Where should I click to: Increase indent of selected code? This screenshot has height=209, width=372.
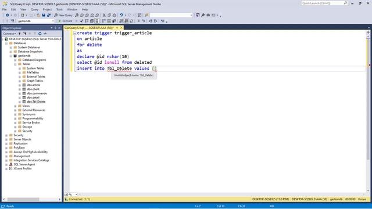pyautogui.click(x=156, y=21)
